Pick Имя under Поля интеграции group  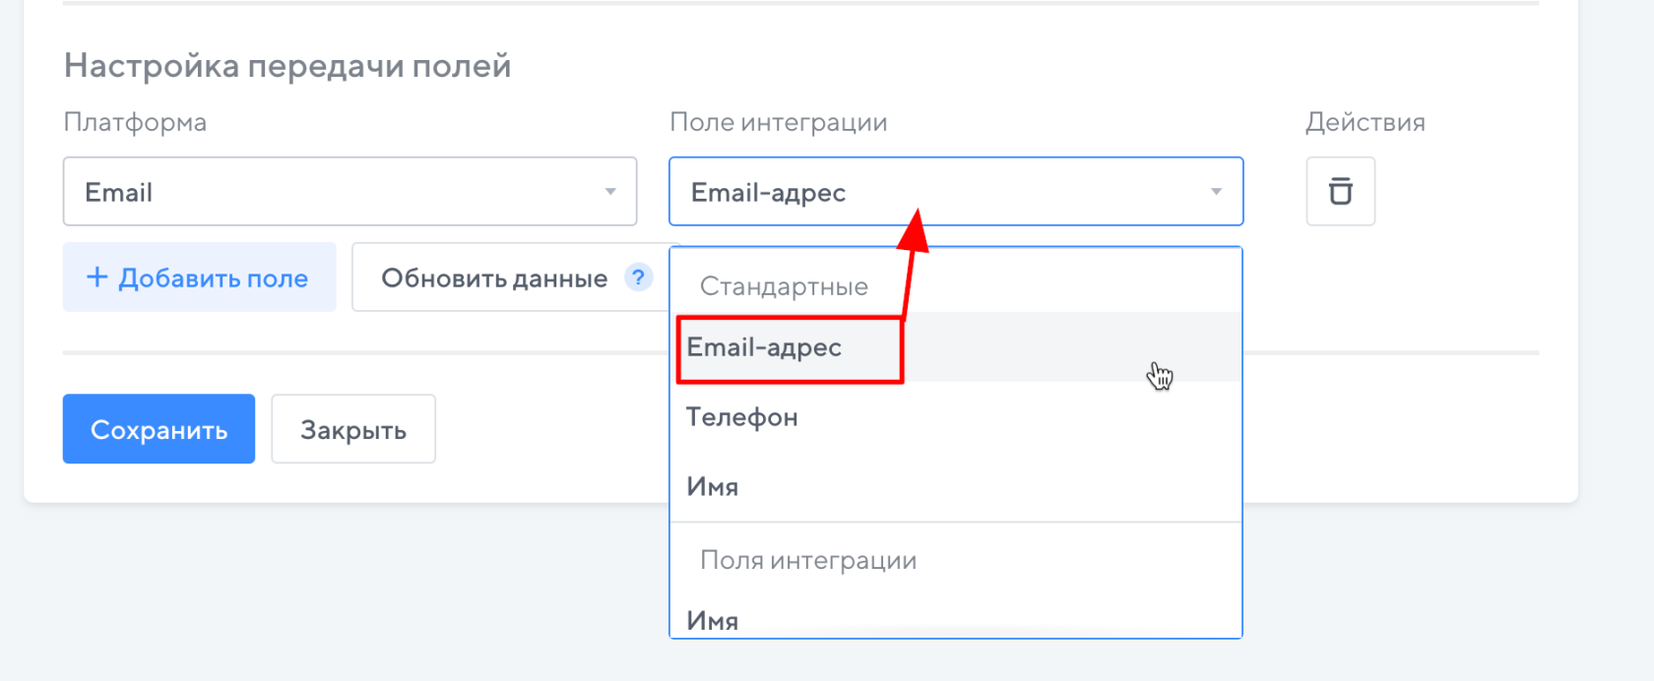713,620
